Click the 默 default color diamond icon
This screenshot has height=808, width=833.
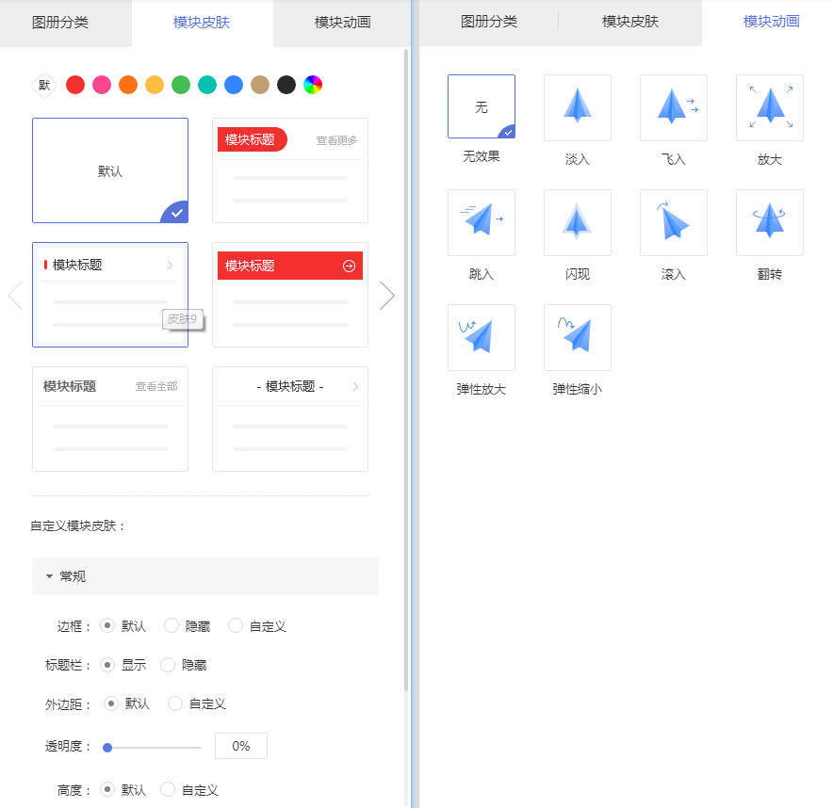pyautogui.click(x=44, y=85)
